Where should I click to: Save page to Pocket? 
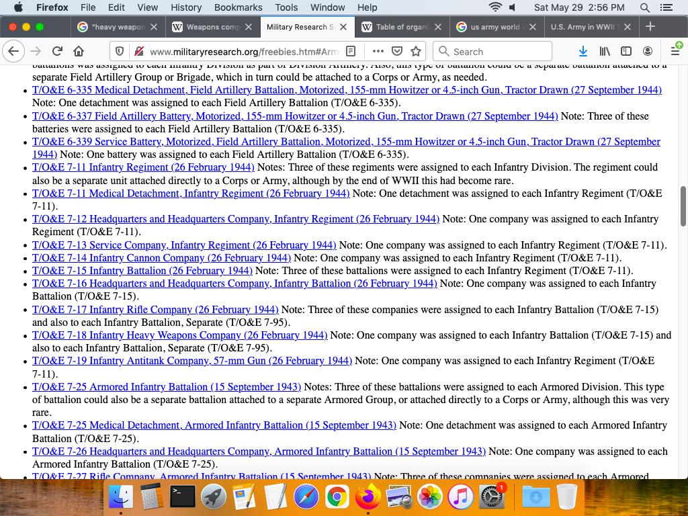(397, 51)
